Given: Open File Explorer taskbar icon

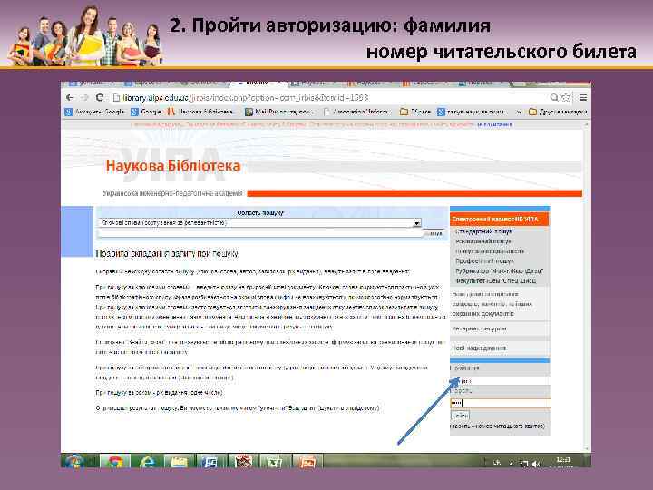Looking at the screenshot, I should tap(179, 462).
